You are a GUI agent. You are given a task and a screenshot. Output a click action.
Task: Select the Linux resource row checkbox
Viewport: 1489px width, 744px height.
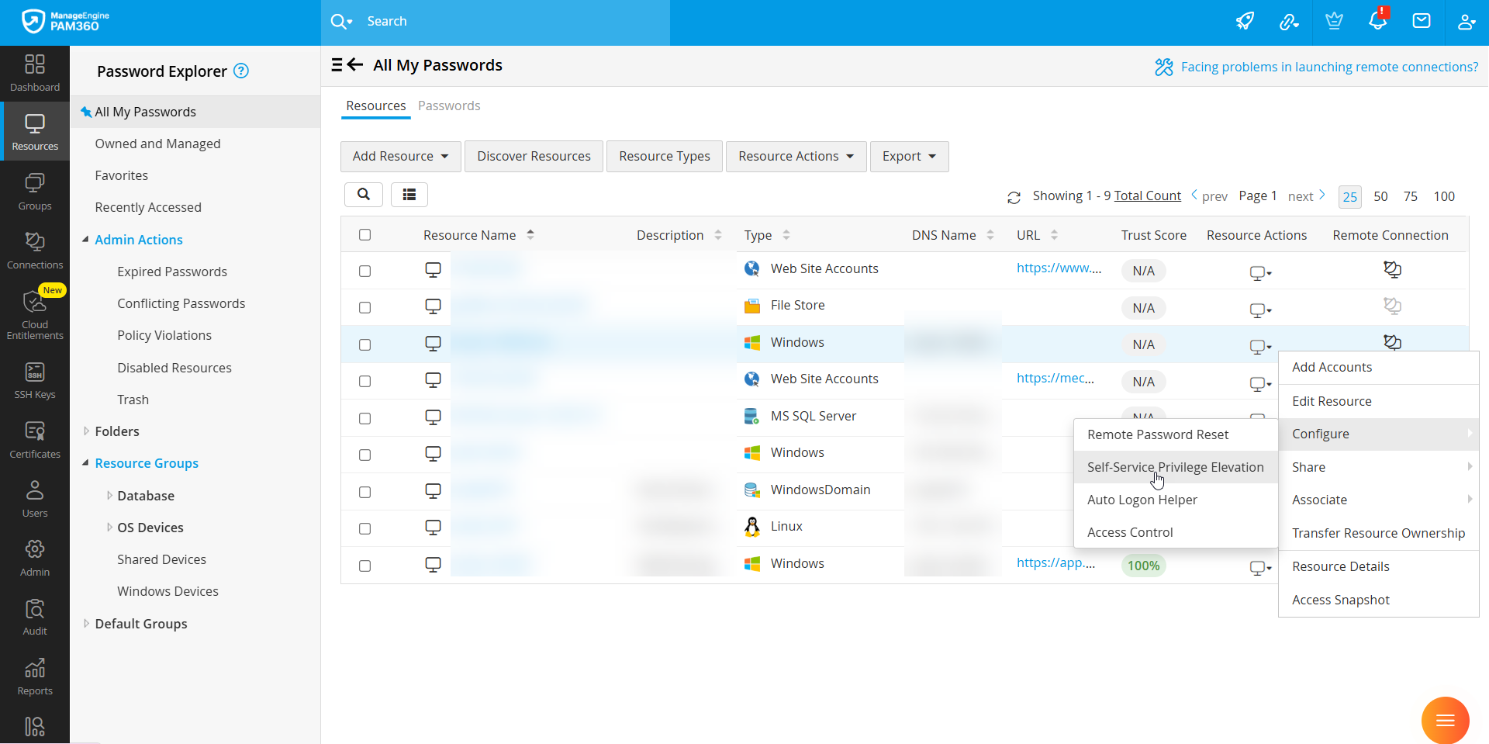coord(365,529)
